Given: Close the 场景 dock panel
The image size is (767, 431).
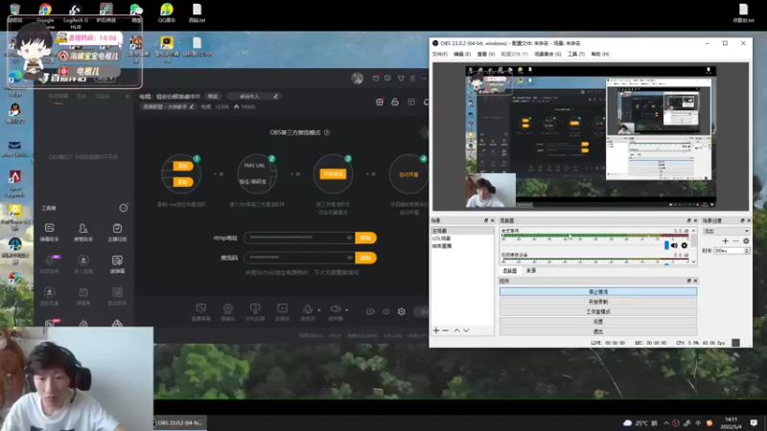Looking at the screenshot, I should click(x=492, y=221).
